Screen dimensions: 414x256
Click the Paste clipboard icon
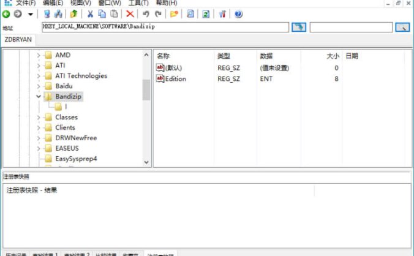coord(114,14)
